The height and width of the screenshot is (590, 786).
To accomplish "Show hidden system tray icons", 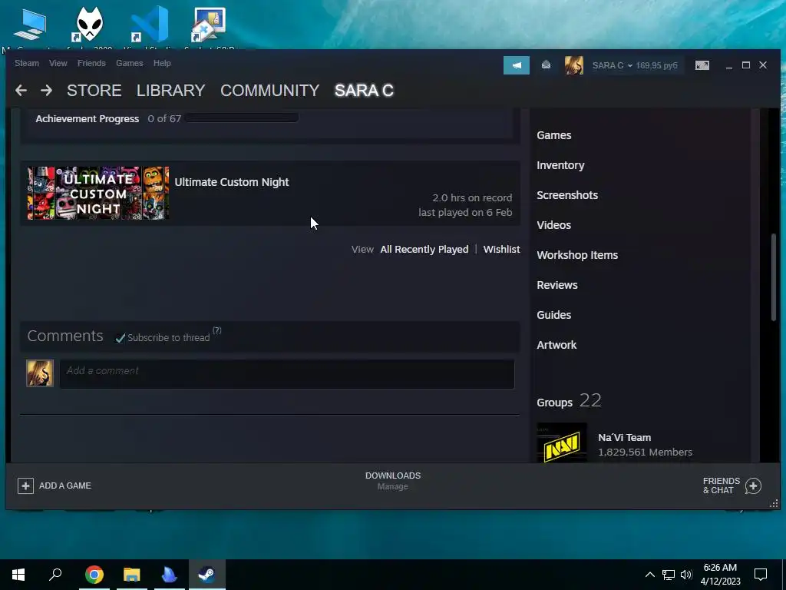I will [649, 575].
